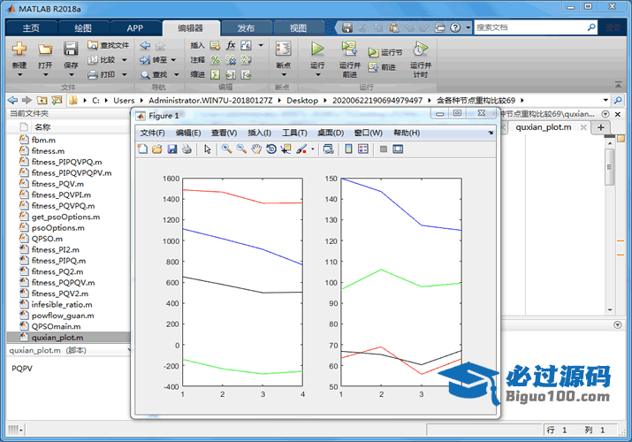Click the Figure print icon
The height and width of the screenshot is (442, 632).
pos(187,149)
